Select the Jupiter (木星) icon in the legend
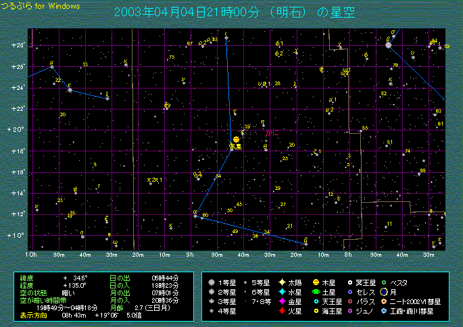 316,282
